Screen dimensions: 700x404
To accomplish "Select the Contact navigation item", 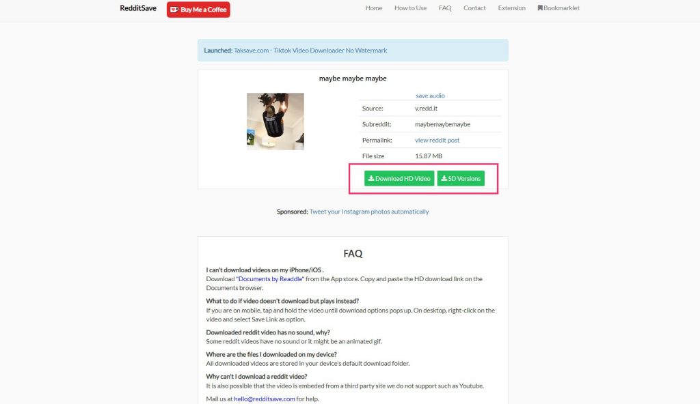I will pos(474,8).
